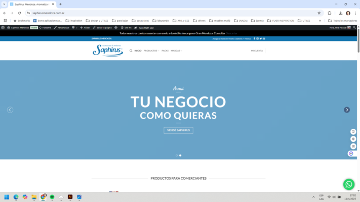Screen dimensions: 360x202
Task: Open Chrome three-dot menu
Action: coord(355,13)
